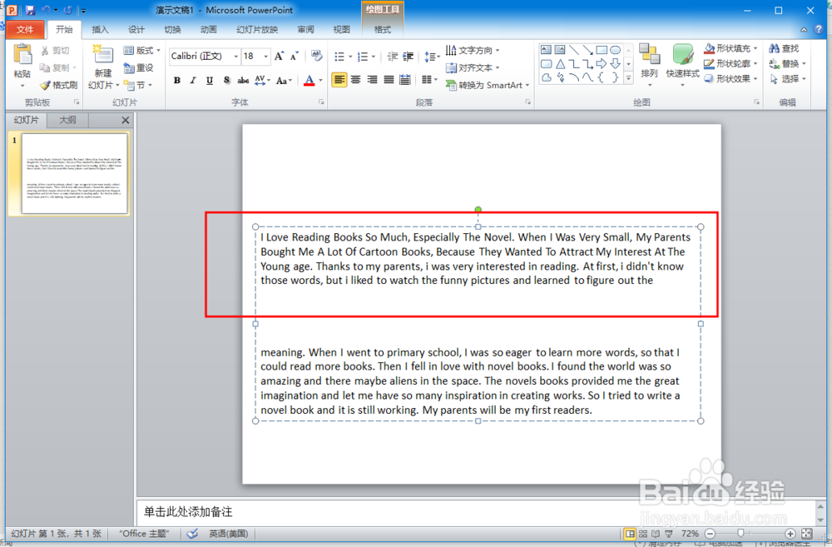This screenshot has width=832, height=547.
Task: Expand the shapes gallery more arrow
Action: (x=629, y=78)
